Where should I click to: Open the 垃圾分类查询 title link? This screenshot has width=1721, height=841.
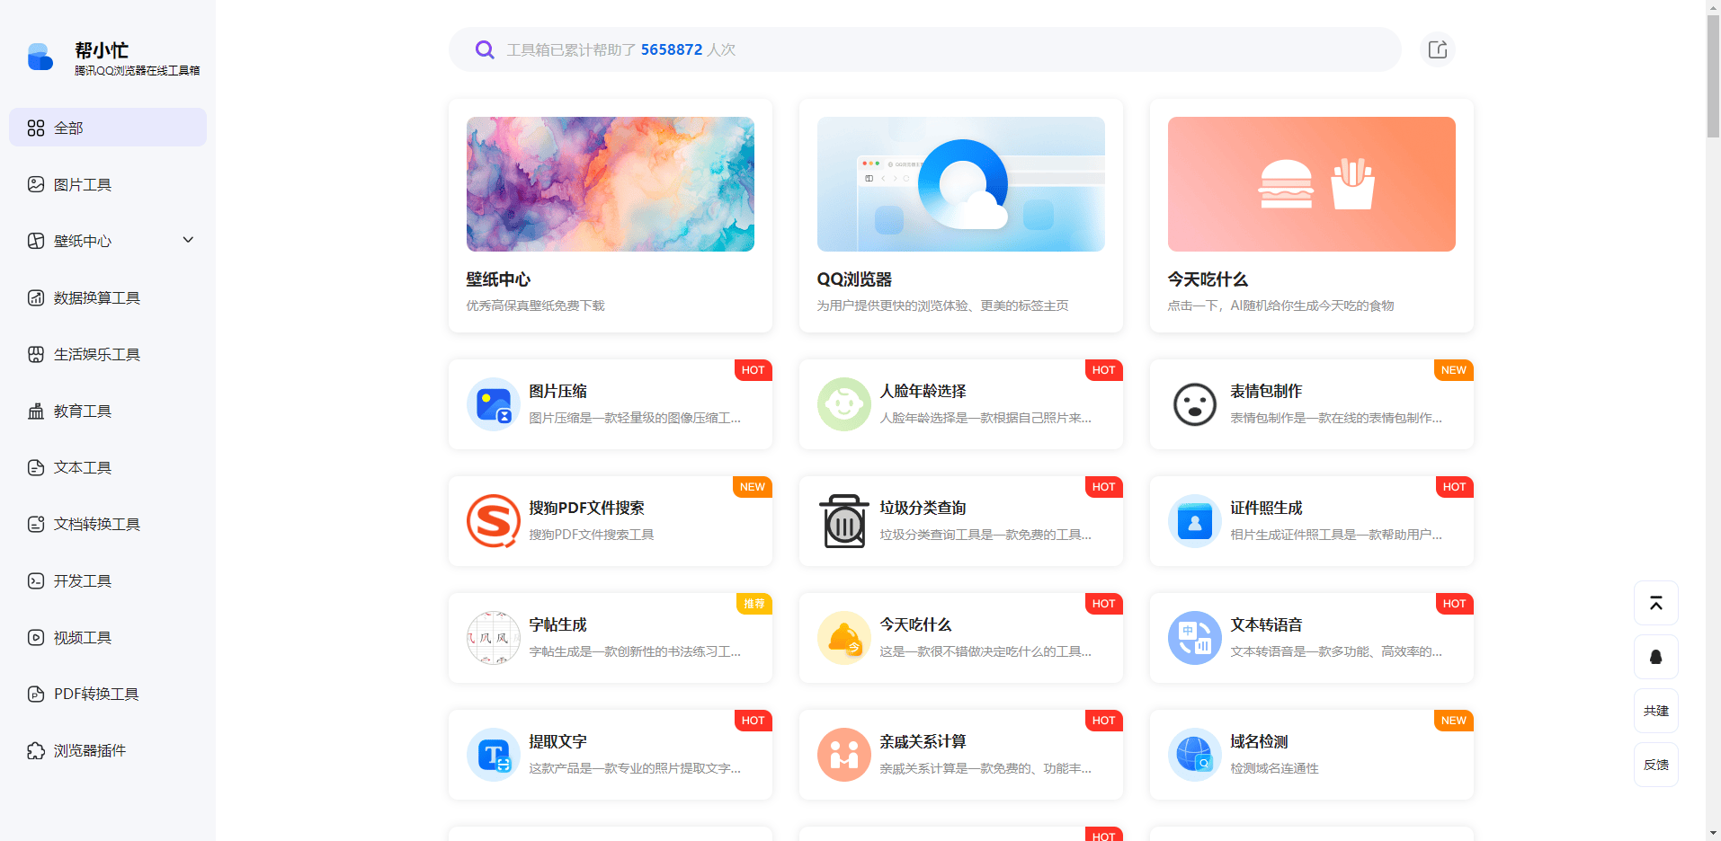923,508
